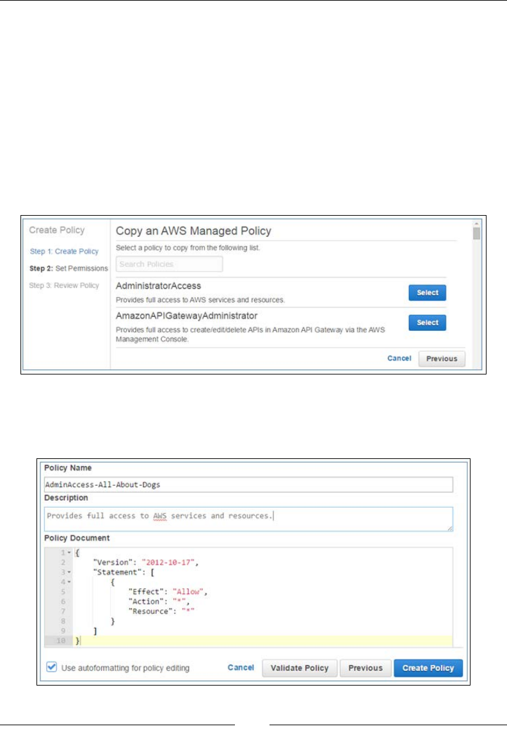Viewport: 507px width, 731px height.
Task: Collapse the fold arrow on line 4
Action: point(68,582)
